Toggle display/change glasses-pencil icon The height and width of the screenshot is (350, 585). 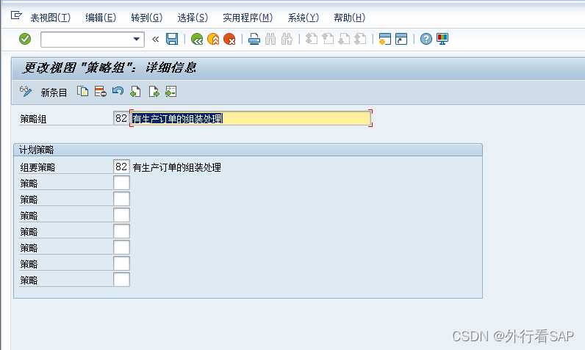[x=26, y=92]
